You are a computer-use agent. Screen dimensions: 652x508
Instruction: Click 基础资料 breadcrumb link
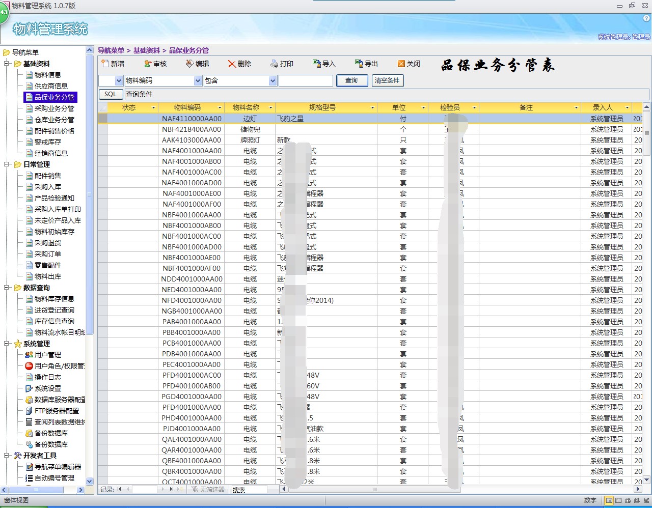coord(147,50)
